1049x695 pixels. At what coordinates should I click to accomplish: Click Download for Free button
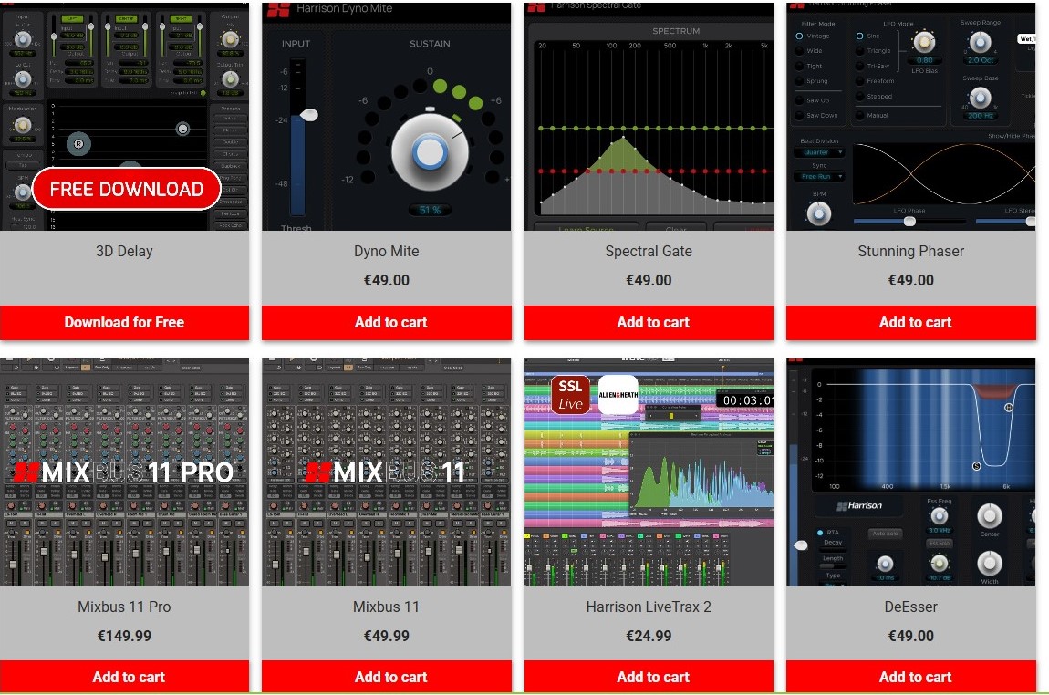124,322
